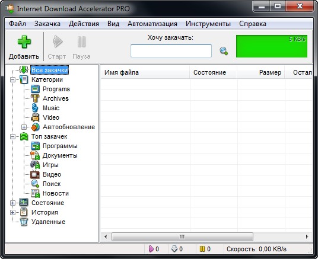Click the Игры gamepad icon
This screenshot has height=259, width=318.
[x=35, y=165]
